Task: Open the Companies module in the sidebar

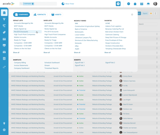Action: tap(4, 13)
